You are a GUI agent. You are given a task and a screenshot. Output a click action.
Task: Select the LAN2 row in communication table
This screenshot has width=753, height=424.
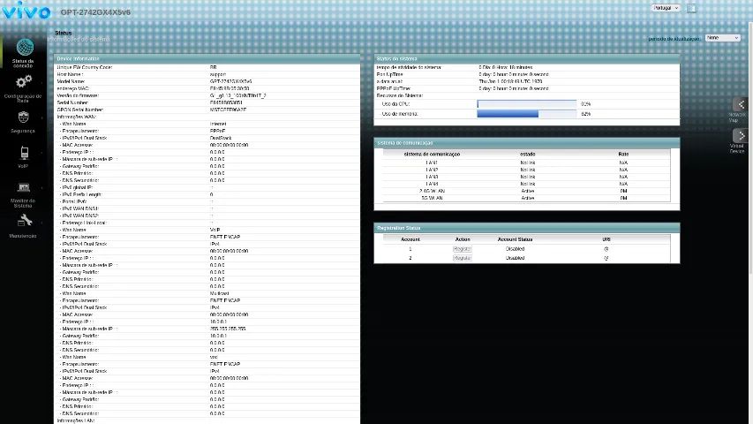coord(526,170)
